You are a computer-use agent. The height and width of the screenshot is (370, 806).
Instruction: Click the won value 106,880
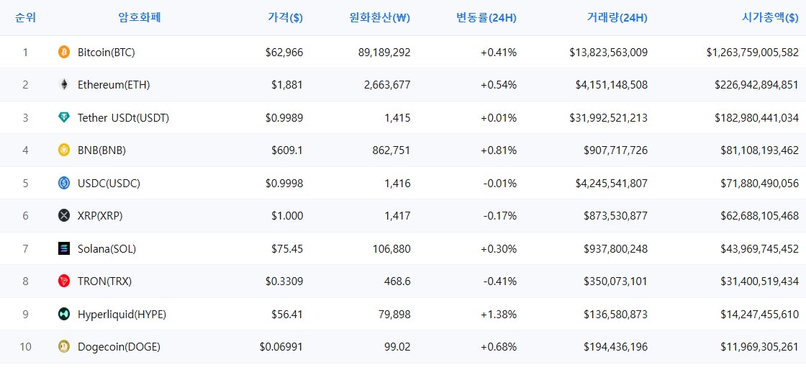(x=390, y=249)
